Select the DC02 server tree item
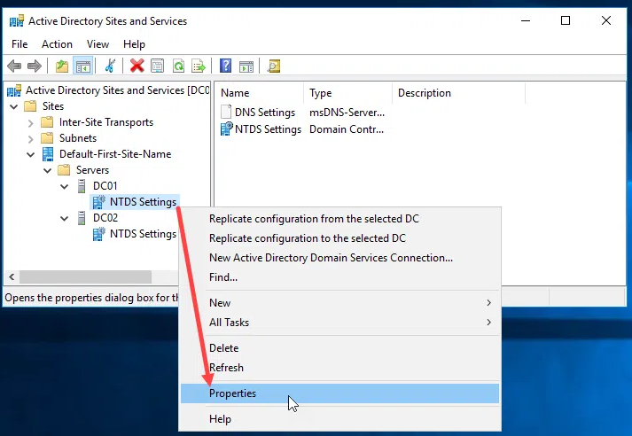The width and height of the screenshot is (632, 436). pos(105,218)
